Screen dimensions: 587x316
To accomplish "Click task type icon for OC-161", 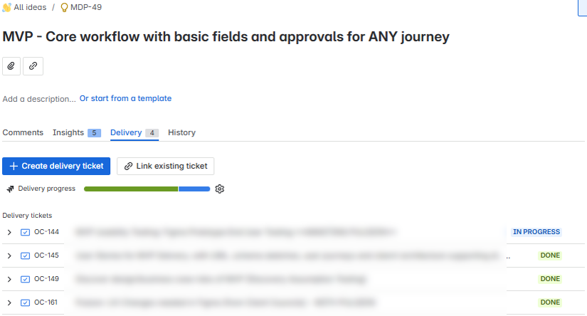I will tap(26, 302).
